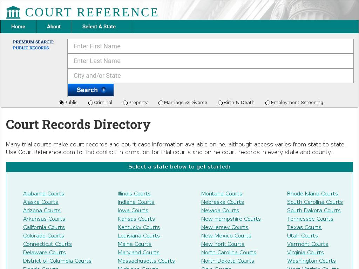
Task: Click the City and/or State field
Action: [210, 76]
